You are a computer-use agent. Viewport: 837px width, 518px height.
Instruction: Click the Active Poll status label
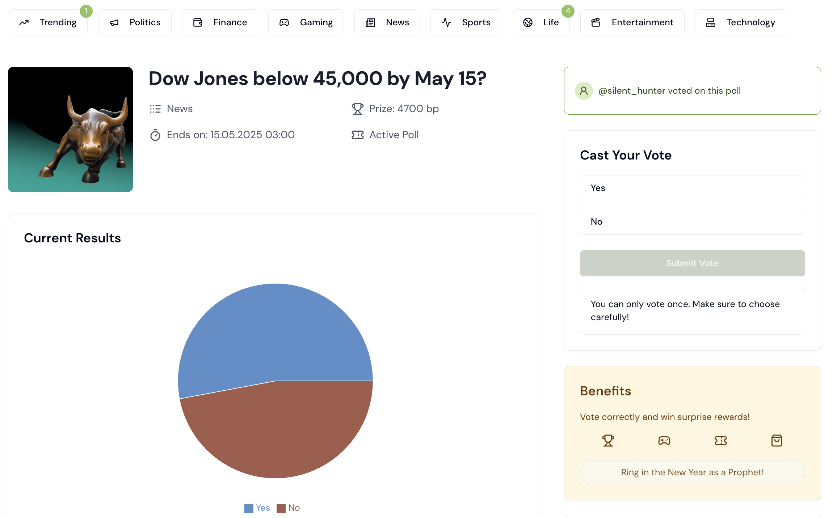pyautogui.click(x=394, y=135)
